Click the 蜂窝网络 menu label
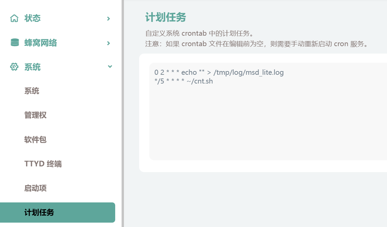The height and width of the screenshot is (227, 387). (x=40, y=43)
